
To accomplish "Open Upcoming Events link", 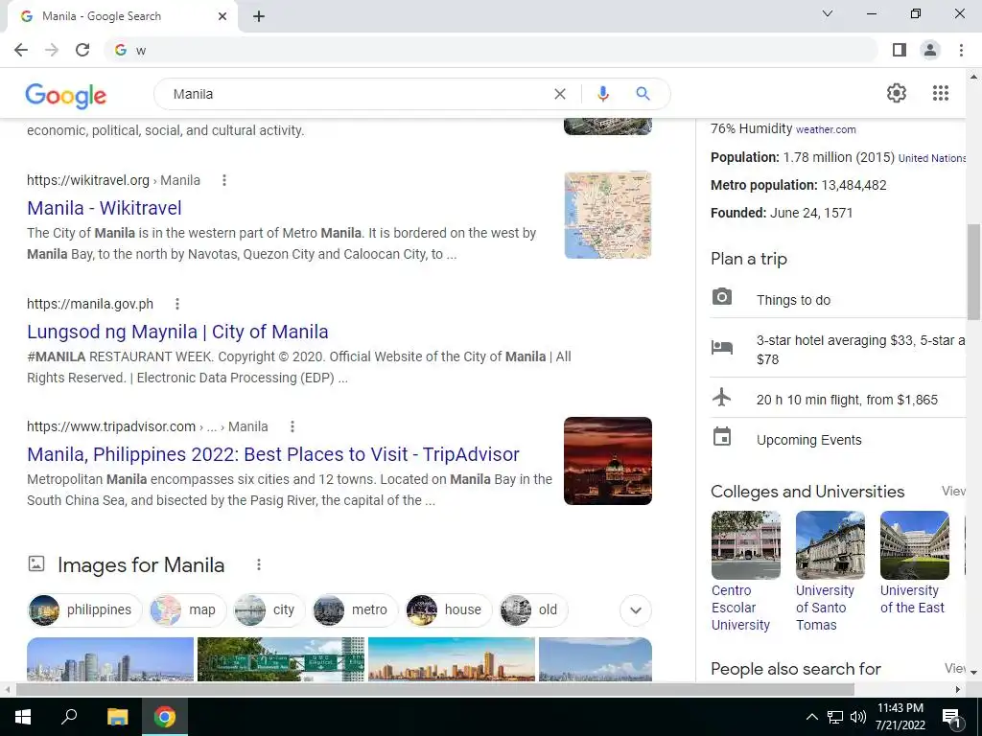I will coord(808,440).
